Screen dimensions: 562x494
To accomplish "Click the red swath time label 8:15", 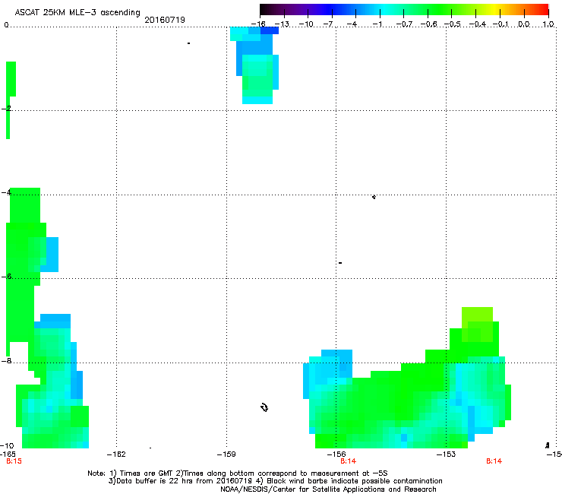I will (x=14, y=461).
